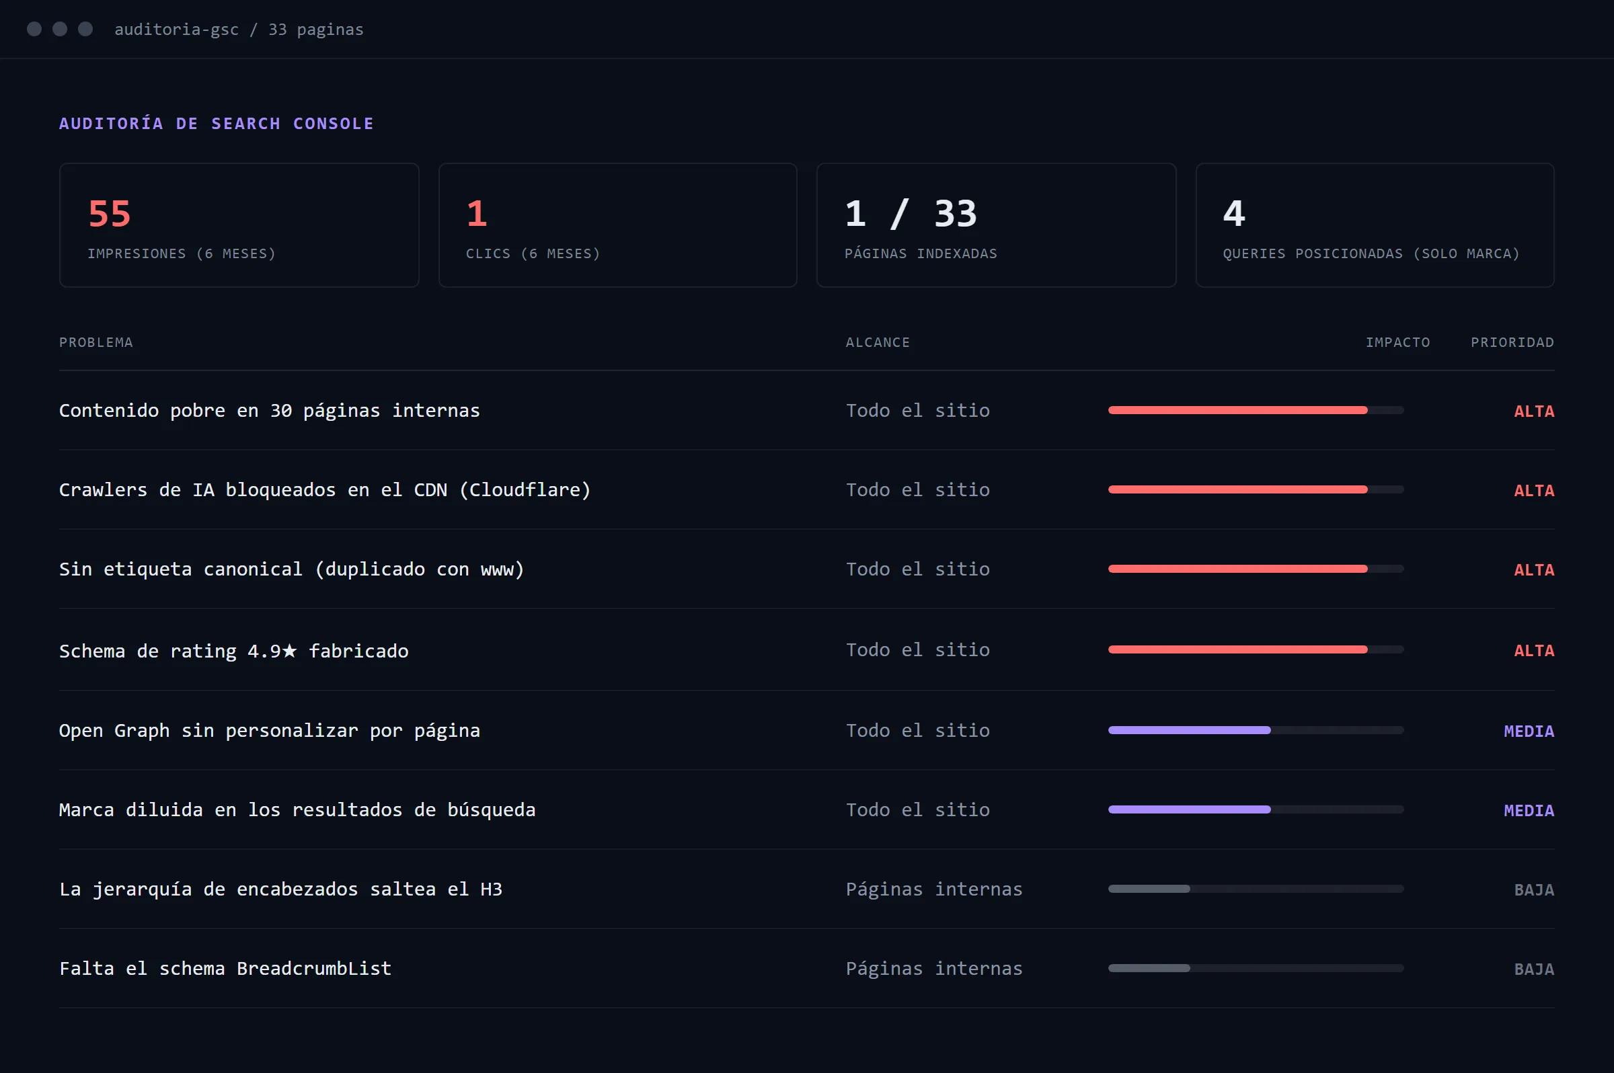The image size is (1614, 1073).
Task: Click the PRIORIDAD column header
Action: pos(1512,342)
